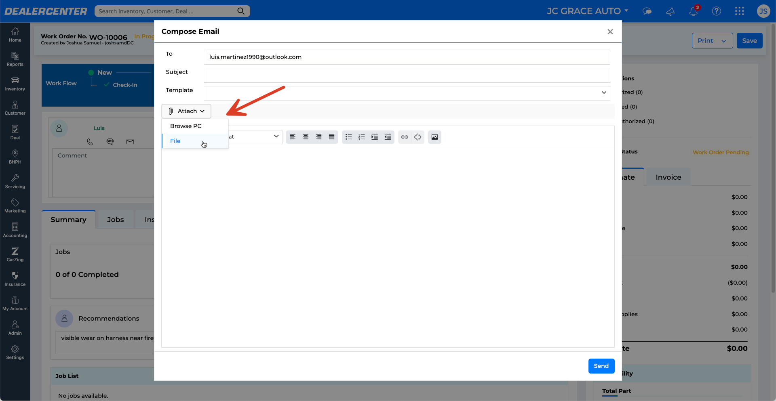This screenshot has height=401, width=776.
Task: Decrease indent in email body
Action: (x=388, y=137)
